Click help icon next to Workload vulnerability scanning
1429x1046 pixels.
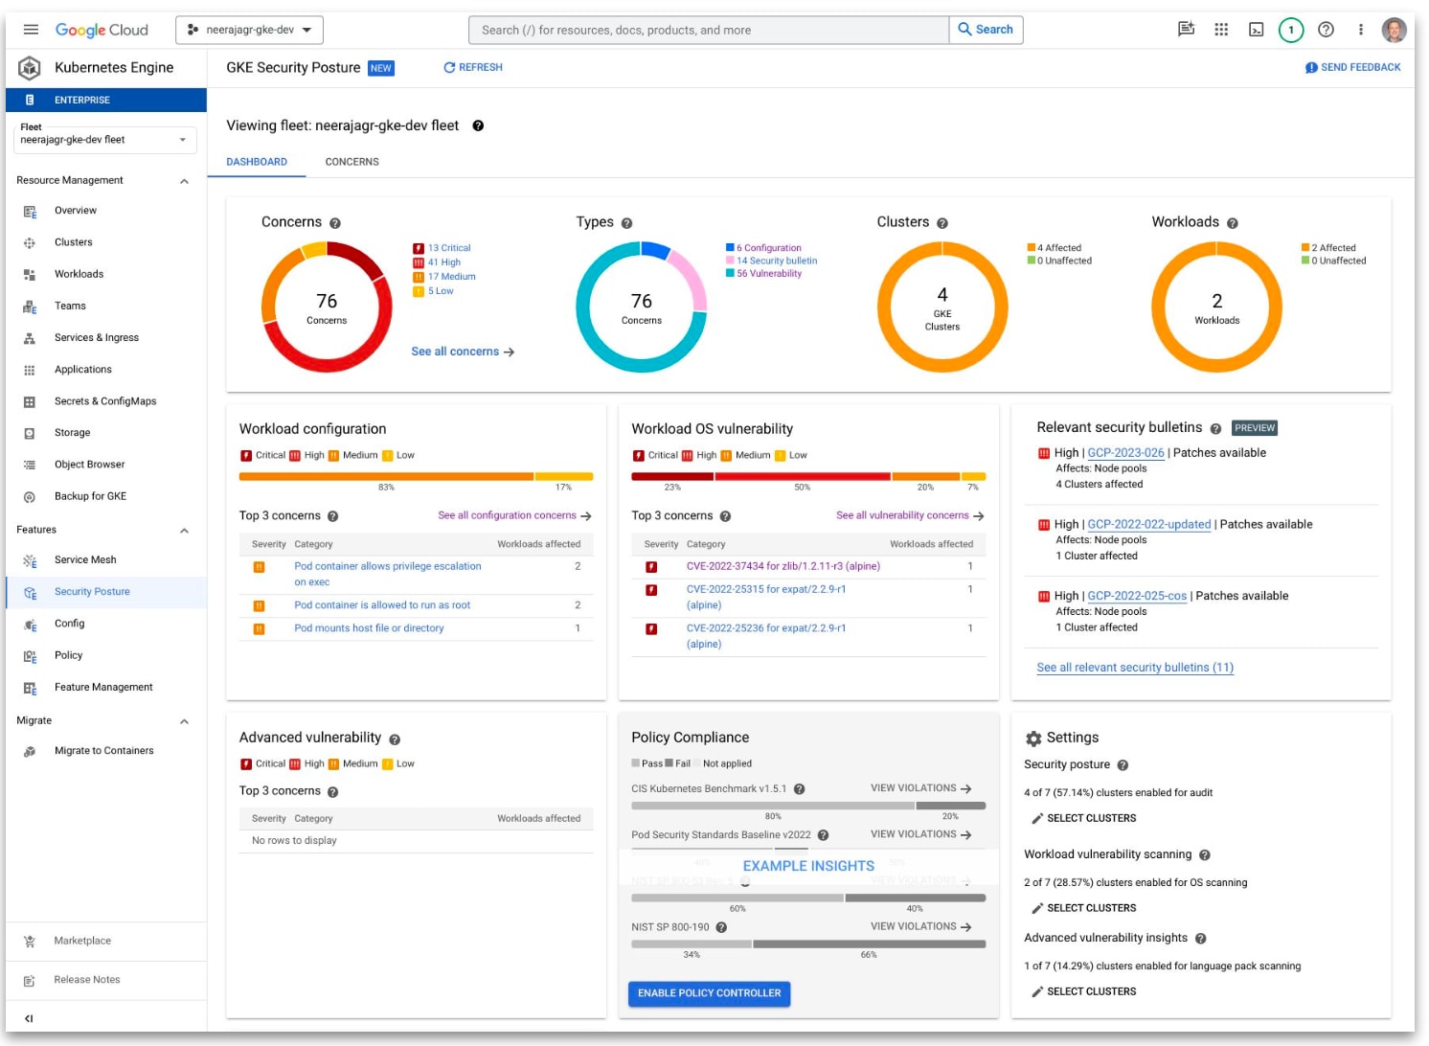tap(1205, 854)
